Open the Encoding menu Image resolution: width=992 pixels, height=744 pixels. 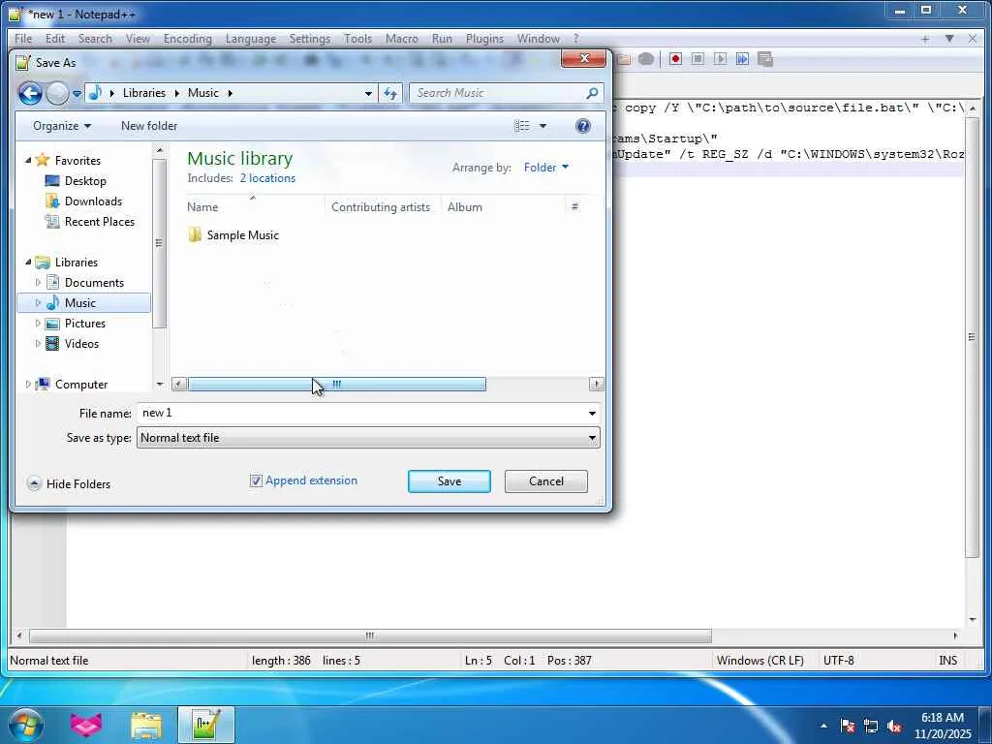(x=187, y=39)
